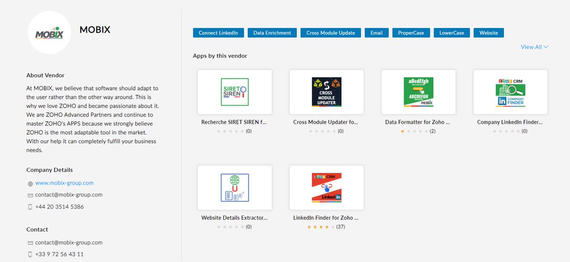Viewport: 570px width, 262px height.
Task: Click the +44 20 3514 5386 phone number
Action: tap(59, 207)
